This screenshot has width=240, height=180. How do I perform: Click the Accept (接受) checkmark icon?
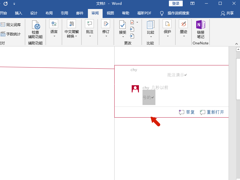coord(122,25)
